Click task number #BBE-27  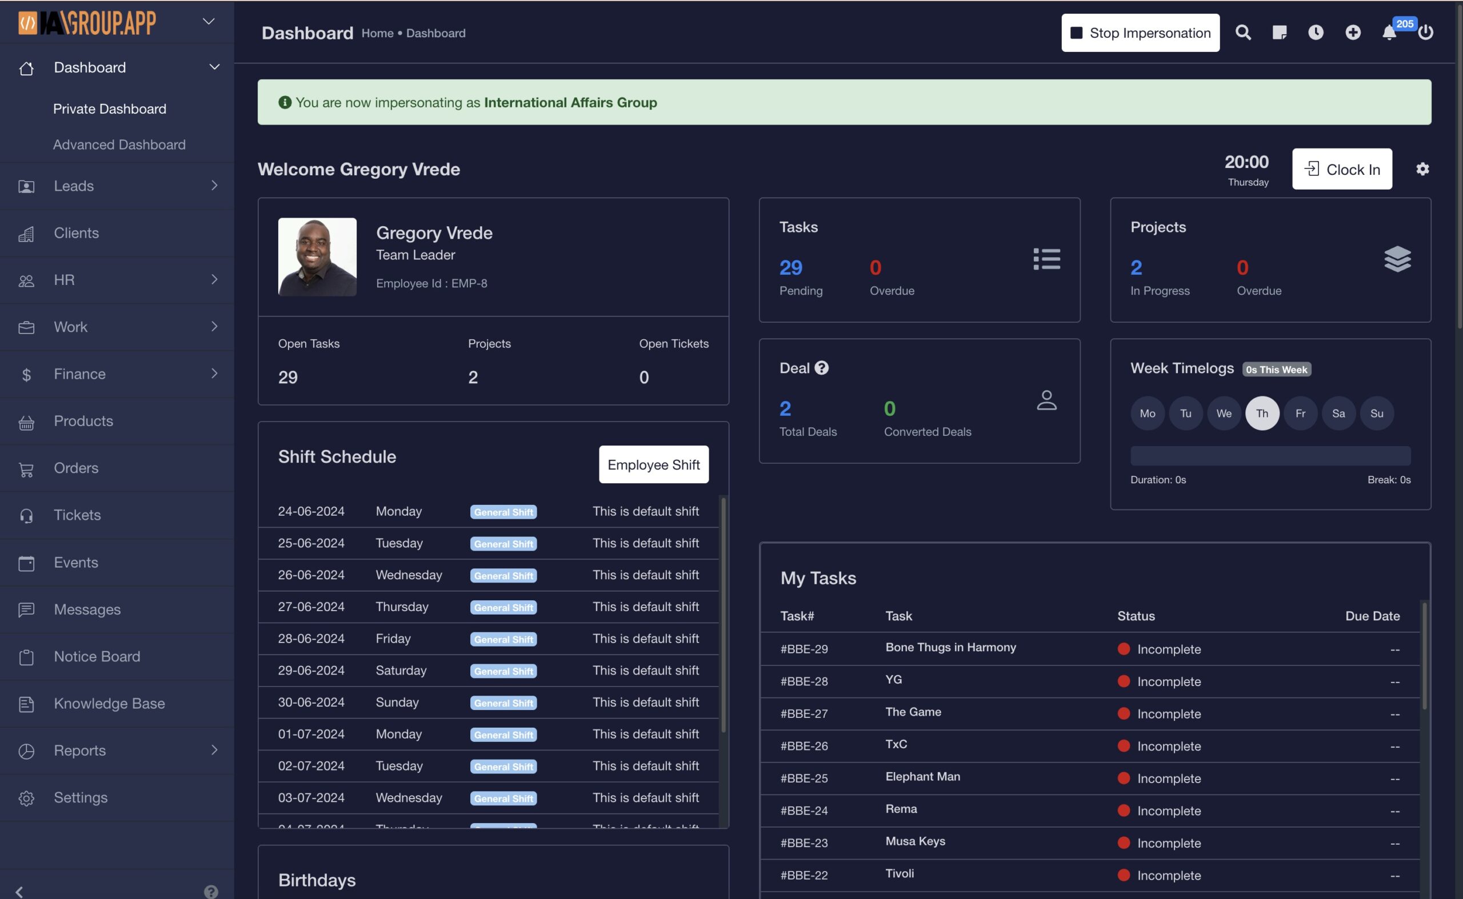coord(804,713)
